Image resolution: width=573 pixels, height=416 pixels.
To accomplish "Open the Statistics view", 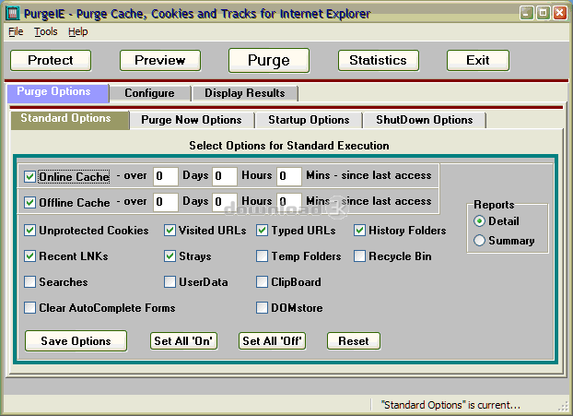I will pyautogui.click(x=379, y=60).
